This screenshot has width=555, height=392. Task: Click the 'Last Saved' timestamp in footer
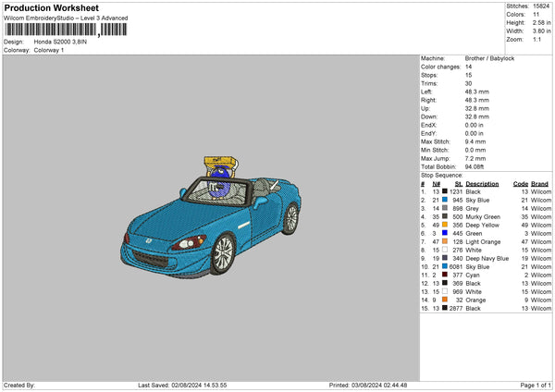(x=182, y=386)
